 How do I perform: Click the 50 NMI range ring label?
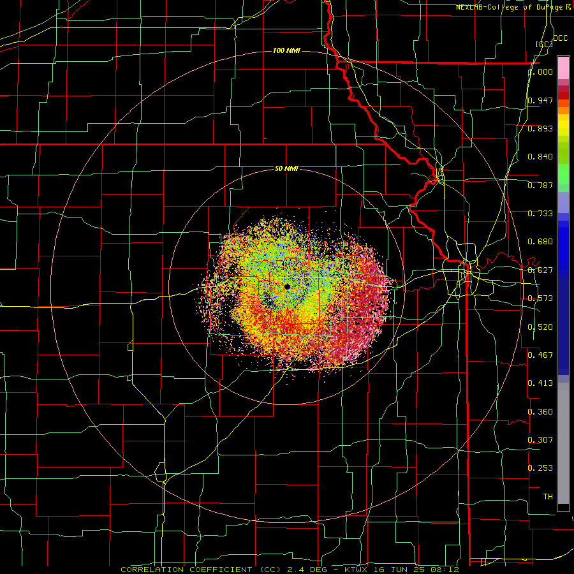click(286, 168)
